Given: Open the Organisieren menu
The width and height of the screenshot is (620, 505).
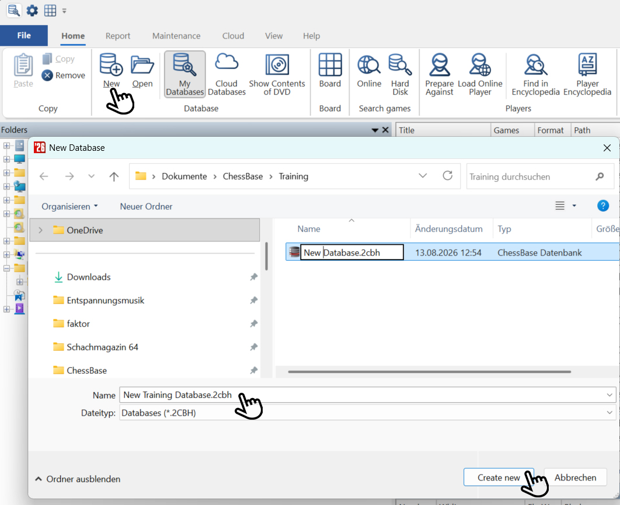Looking at the screenshot, I should click(69, 206).
